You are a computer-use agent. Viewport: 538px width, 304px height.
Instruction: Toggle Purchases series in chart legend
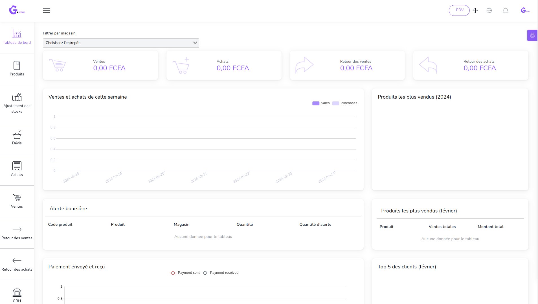pos(345,103)
